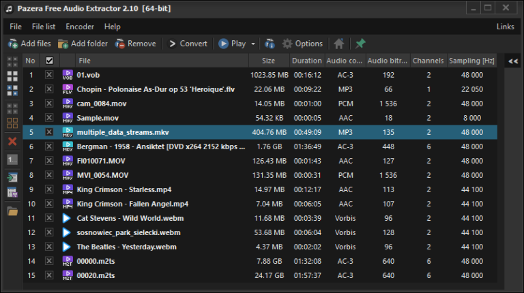This screenshot has width=524, height=293.
Task: Open media file info from the toolbar
Action: [x=270, y=44]
